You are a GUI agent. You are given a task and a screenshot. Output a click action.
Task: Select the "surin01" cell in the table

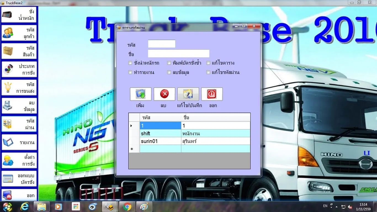point(160,141)
